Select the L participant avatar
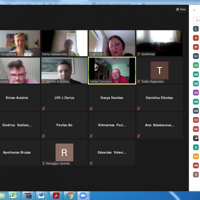200x200 pixels. (x=196, y=29)
